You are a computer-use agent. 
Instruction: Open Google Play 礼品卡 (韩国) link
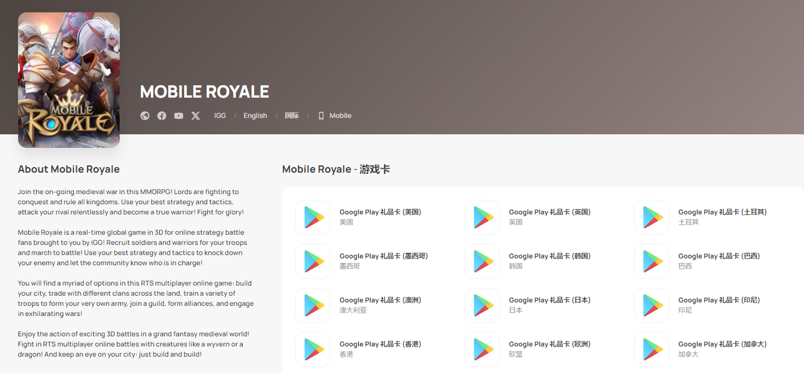550,256
